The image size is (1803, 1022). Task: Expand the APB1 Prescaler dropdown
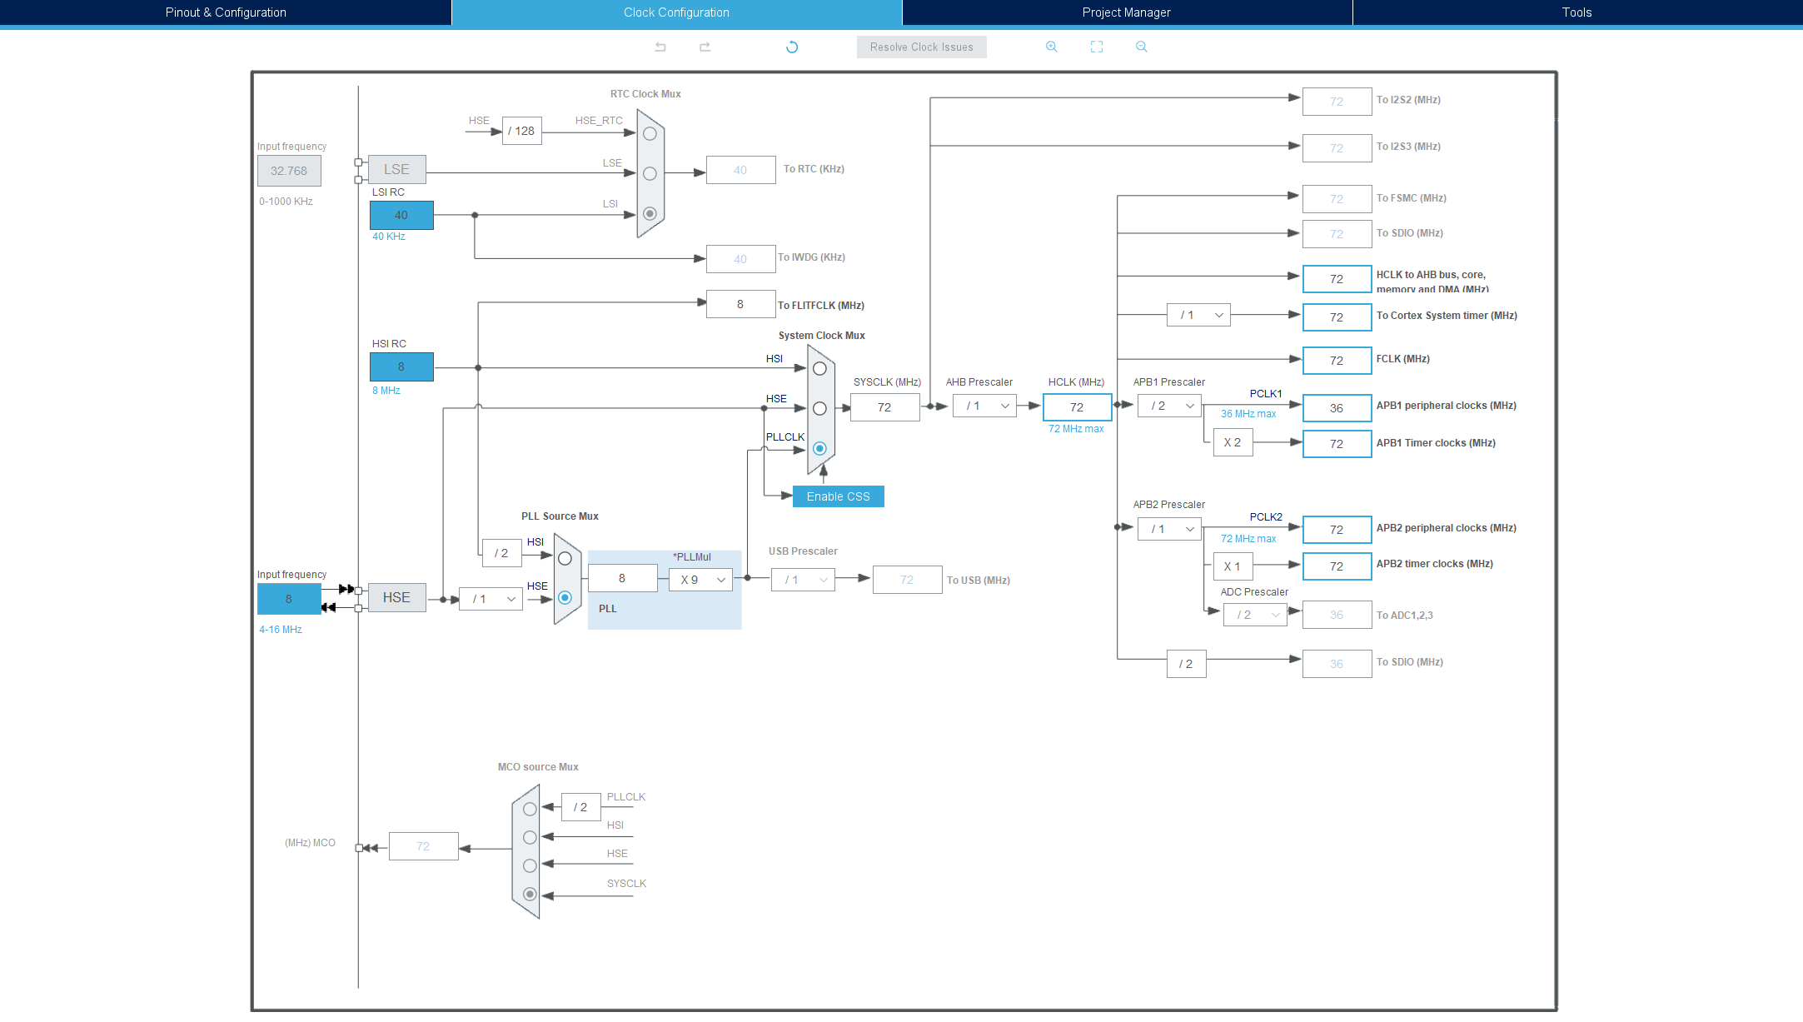[1170, 406]
